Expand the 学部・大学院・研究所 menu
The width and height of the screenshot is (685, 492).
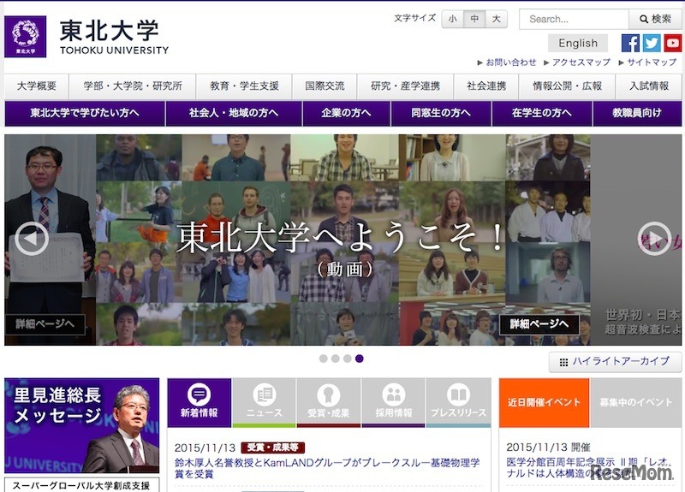(x=133, y=86)
